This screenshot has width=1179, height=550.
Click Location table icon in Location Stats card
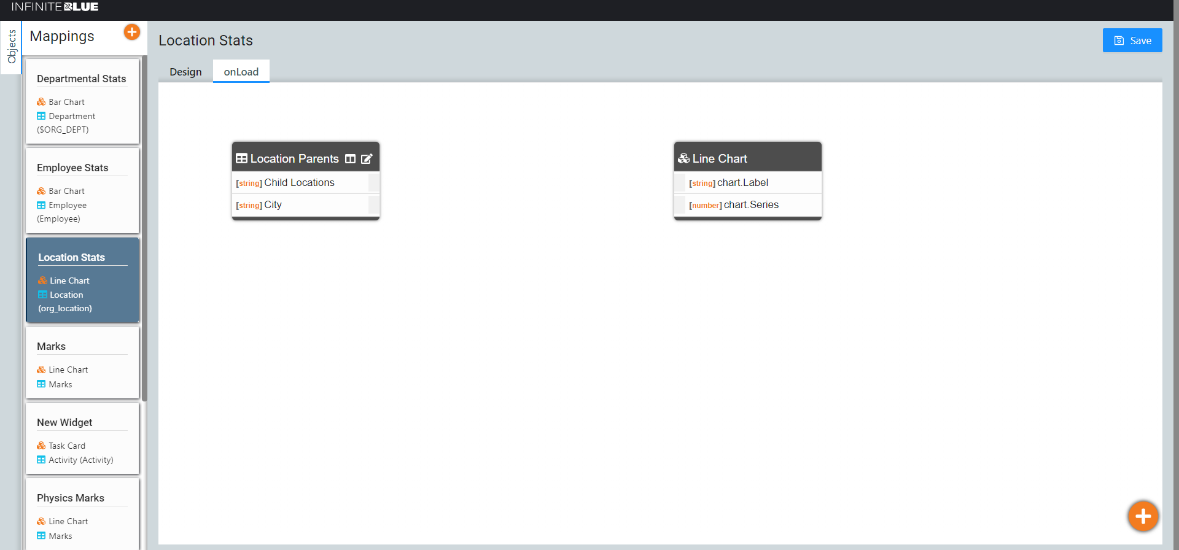click(42, 295)
